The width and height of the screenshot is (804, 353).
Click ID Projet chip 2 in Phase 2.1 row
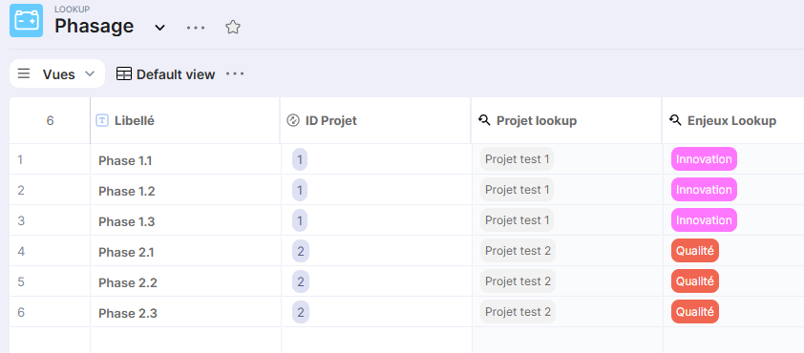pyautogui.click(x=301, y=252)
